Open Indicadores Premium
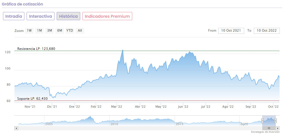 [107, 16]
